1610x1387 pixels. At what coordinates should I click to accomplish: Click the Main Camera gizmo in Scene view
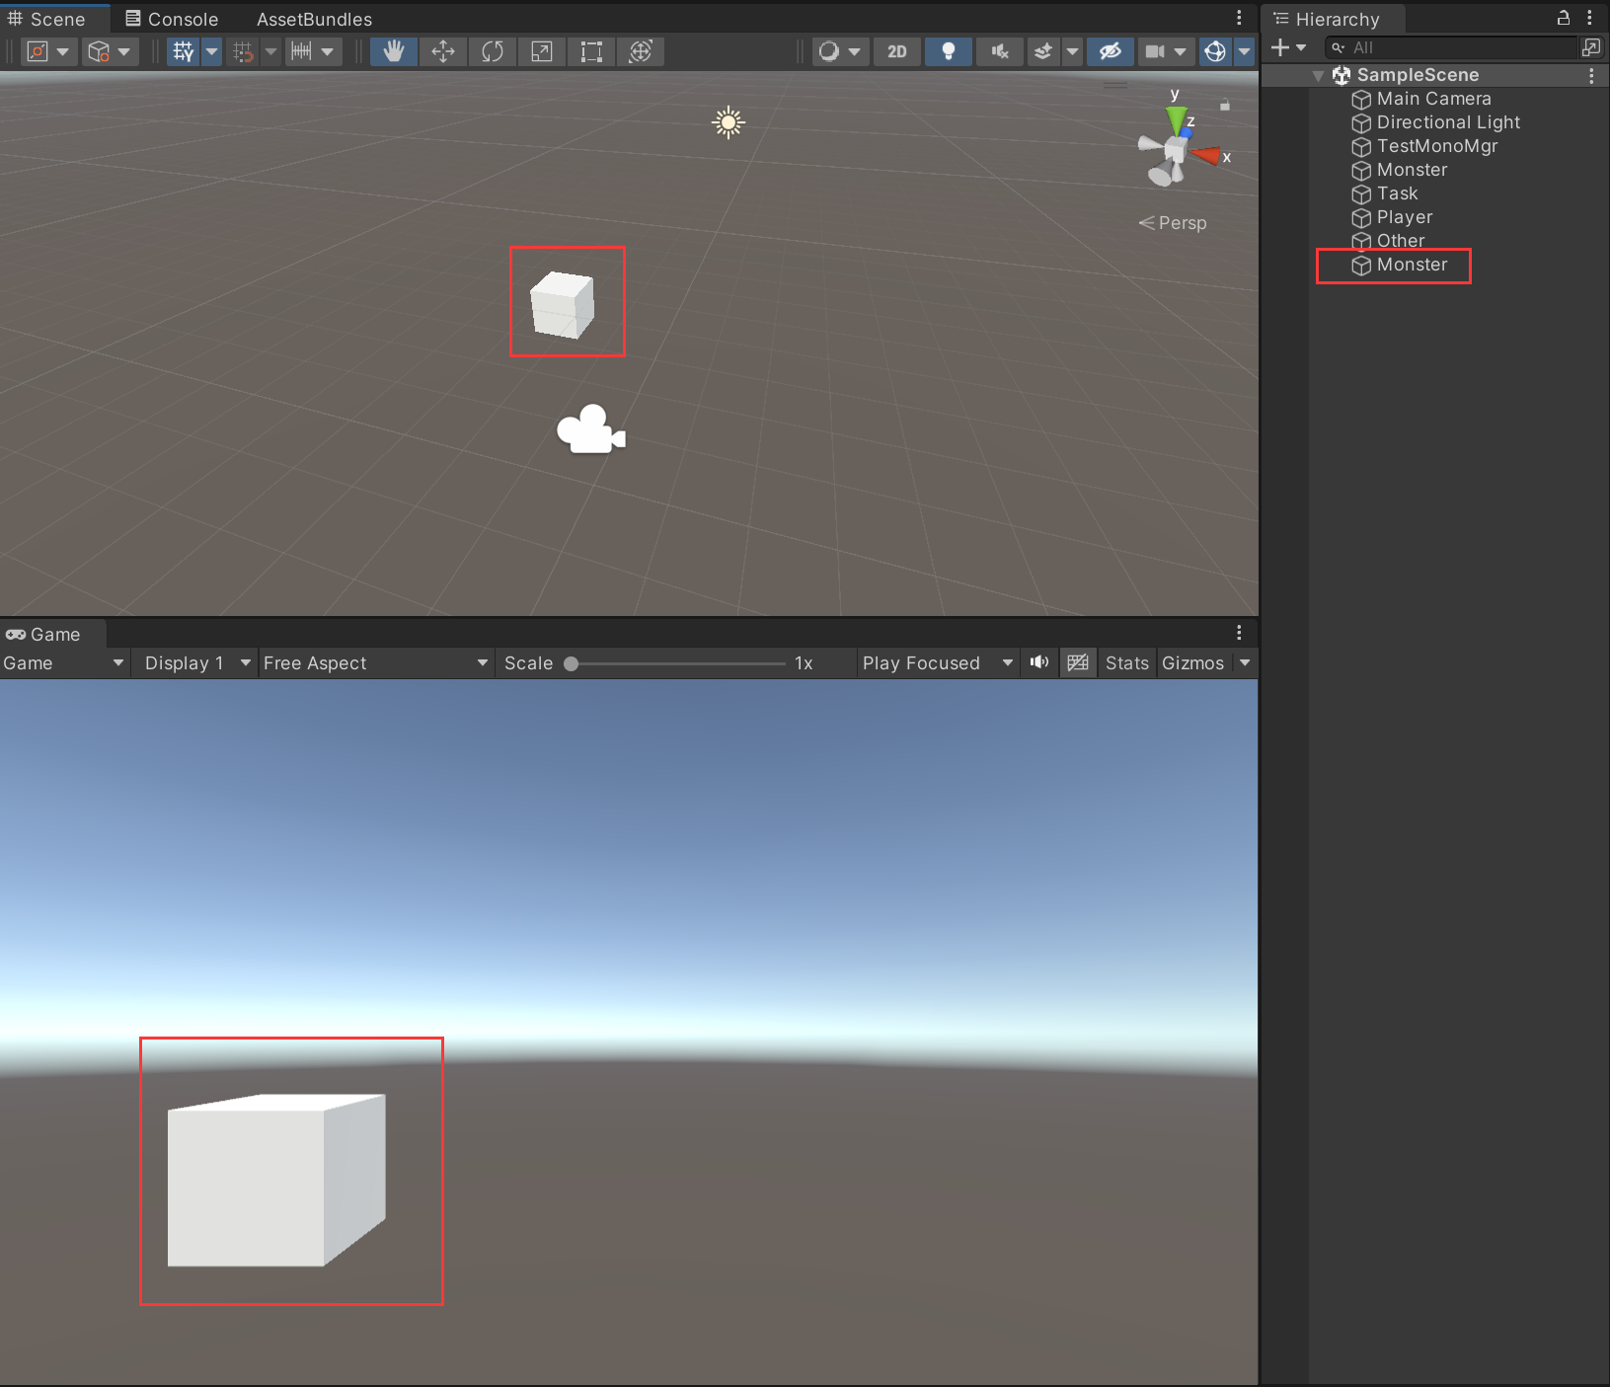pos(591,429)
